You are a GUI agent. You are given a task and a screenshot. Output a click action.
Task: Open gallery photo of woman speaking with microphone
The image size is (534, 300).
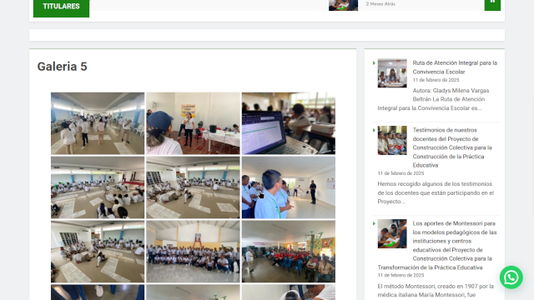point(193,123)
